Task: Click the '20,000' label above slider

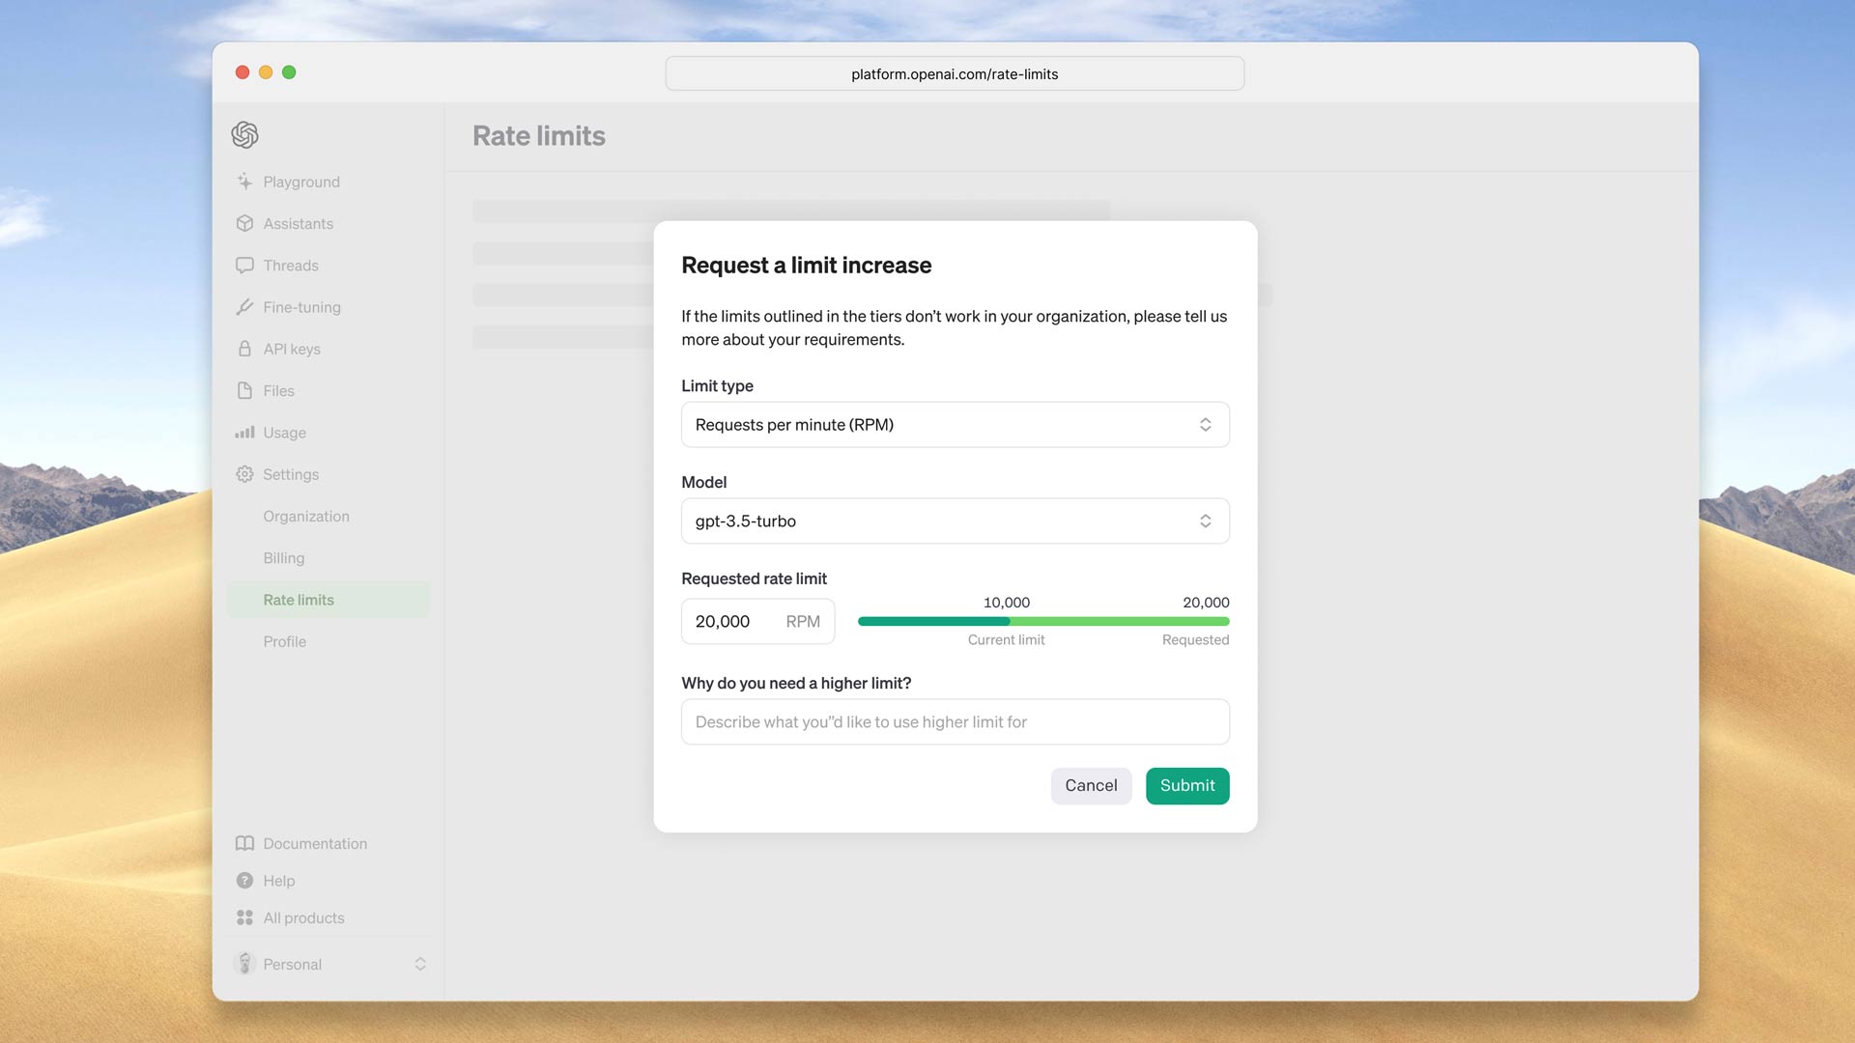Action: [1206, 602]
